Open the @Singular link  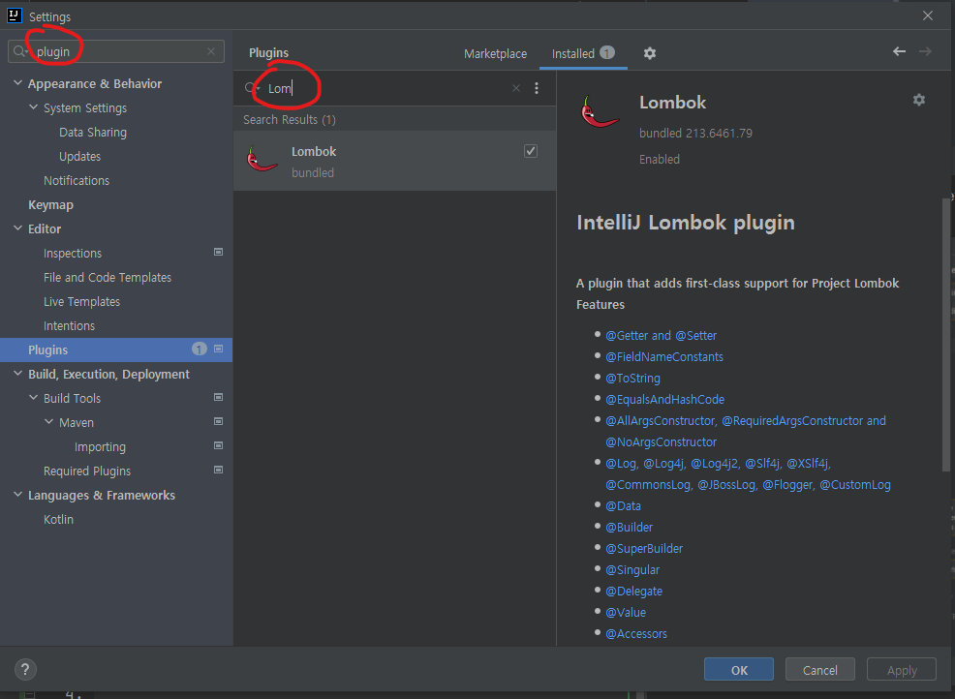[x=632, y=570]
